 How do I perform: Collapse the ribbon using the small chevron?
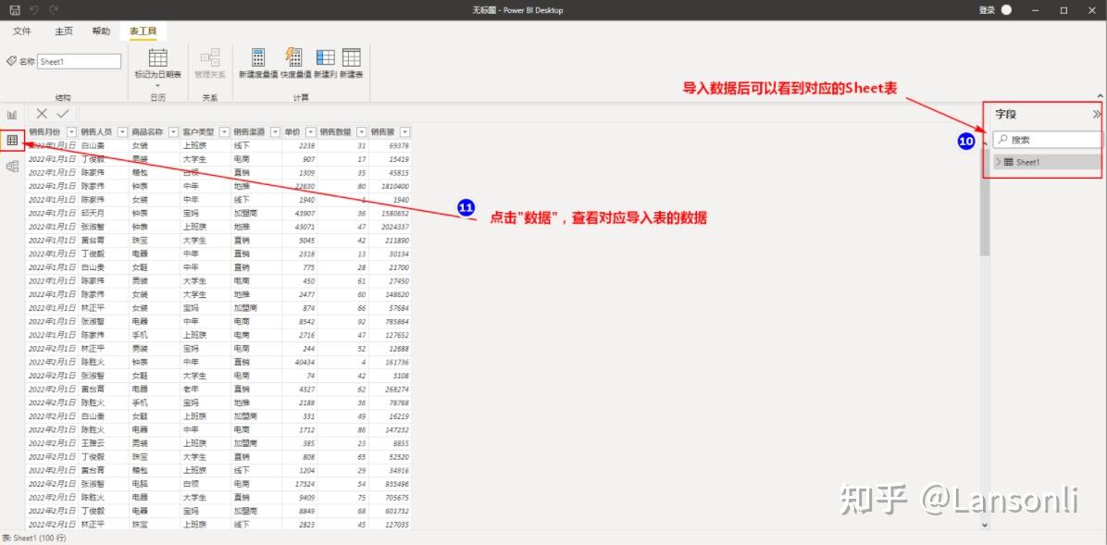click(x=1100, y=96)
